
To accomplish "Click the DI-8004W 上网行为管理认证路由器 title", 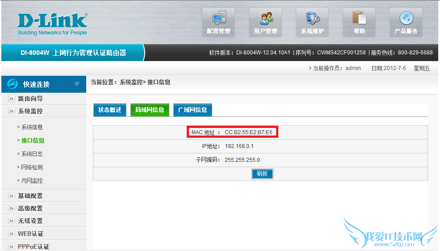I will [73, 53].
